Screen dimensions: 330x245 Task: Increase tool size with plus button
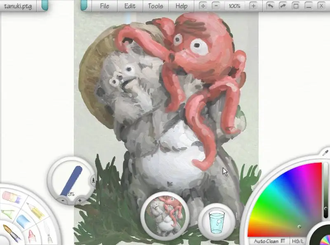pyautogui.click(x=80, y=200)
